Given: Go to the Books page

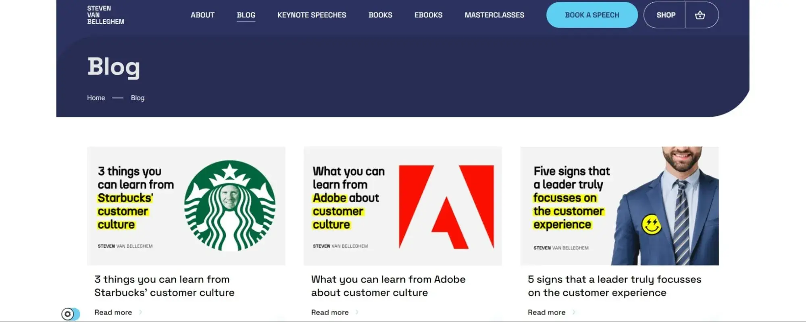Looking at the screenshot, I should 380,15.
